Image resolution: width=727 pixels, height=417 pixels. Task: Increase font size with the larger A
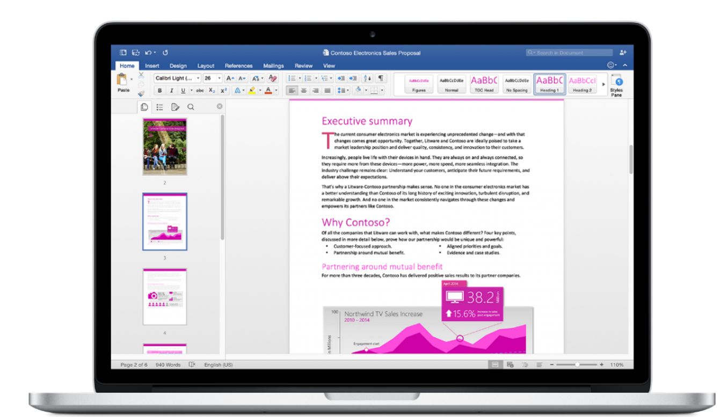coord(230,78)
